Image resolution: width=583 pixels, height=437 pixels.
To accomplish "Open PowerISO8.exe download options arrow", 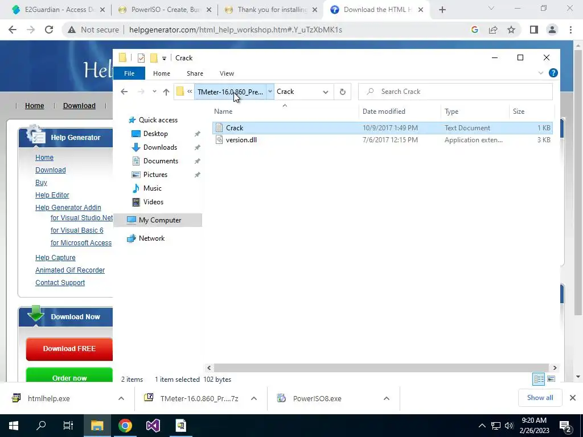I will tap(387, 398).
